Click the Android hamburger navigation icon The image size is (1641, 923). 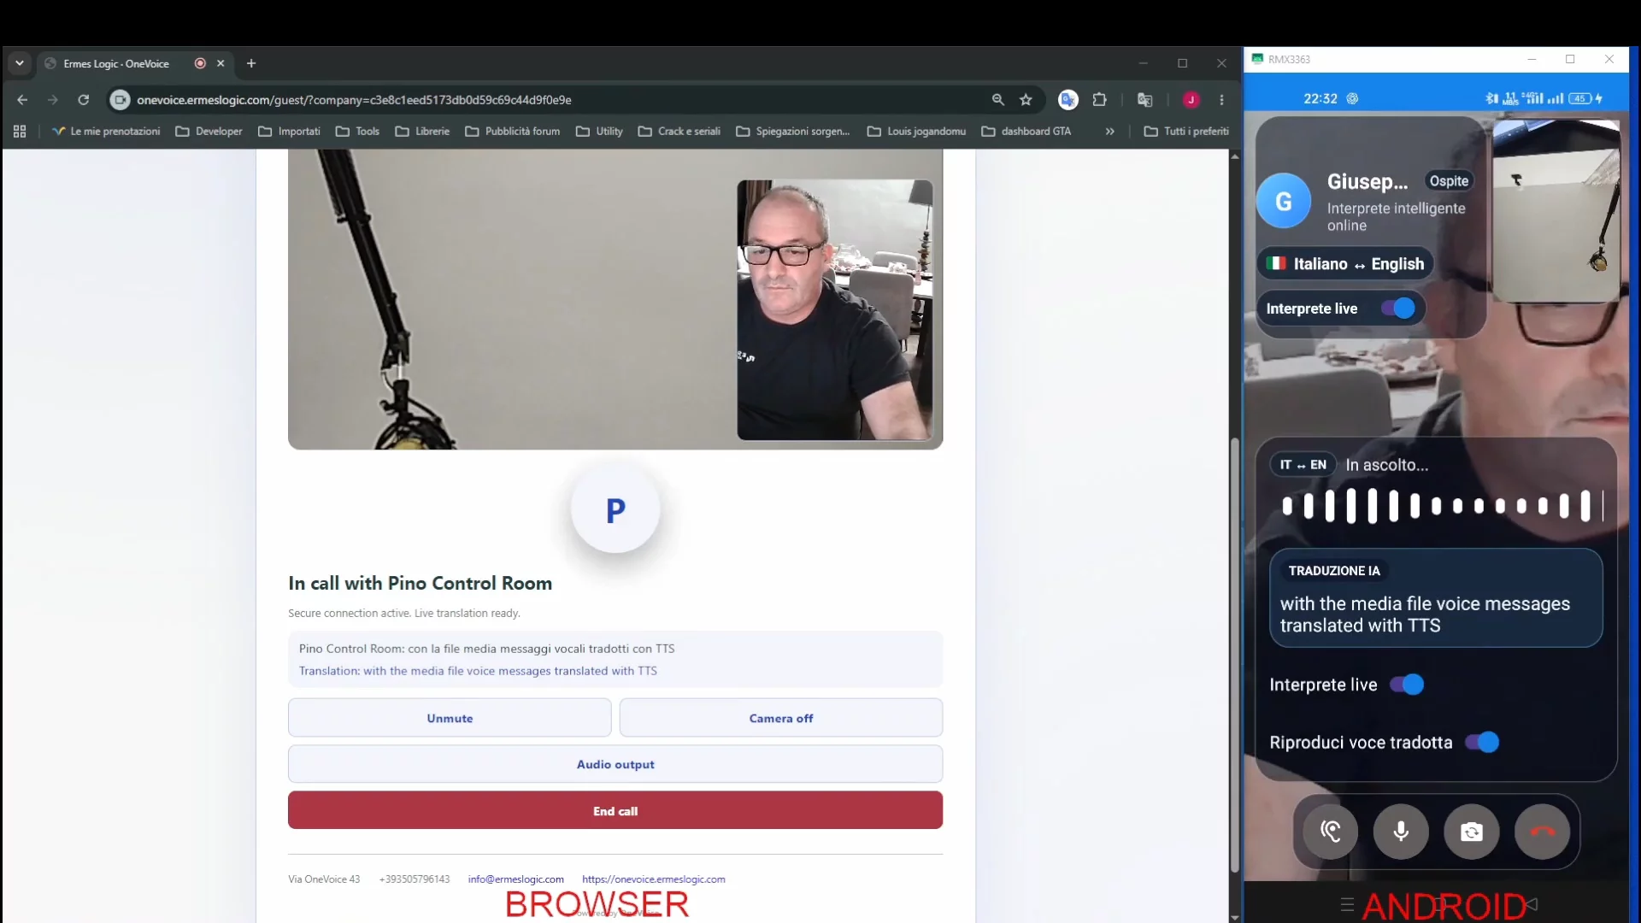1347,904
